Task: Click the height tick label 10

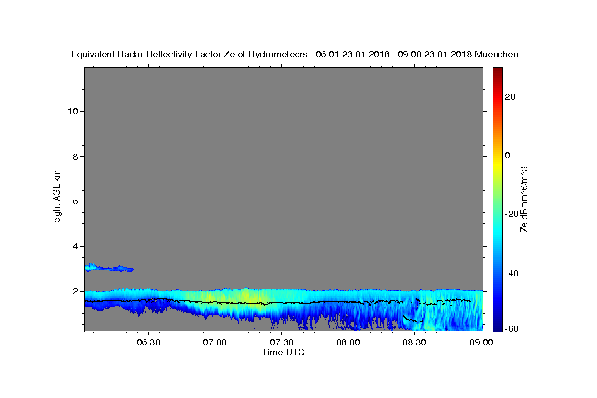Action: pos(72,111)
